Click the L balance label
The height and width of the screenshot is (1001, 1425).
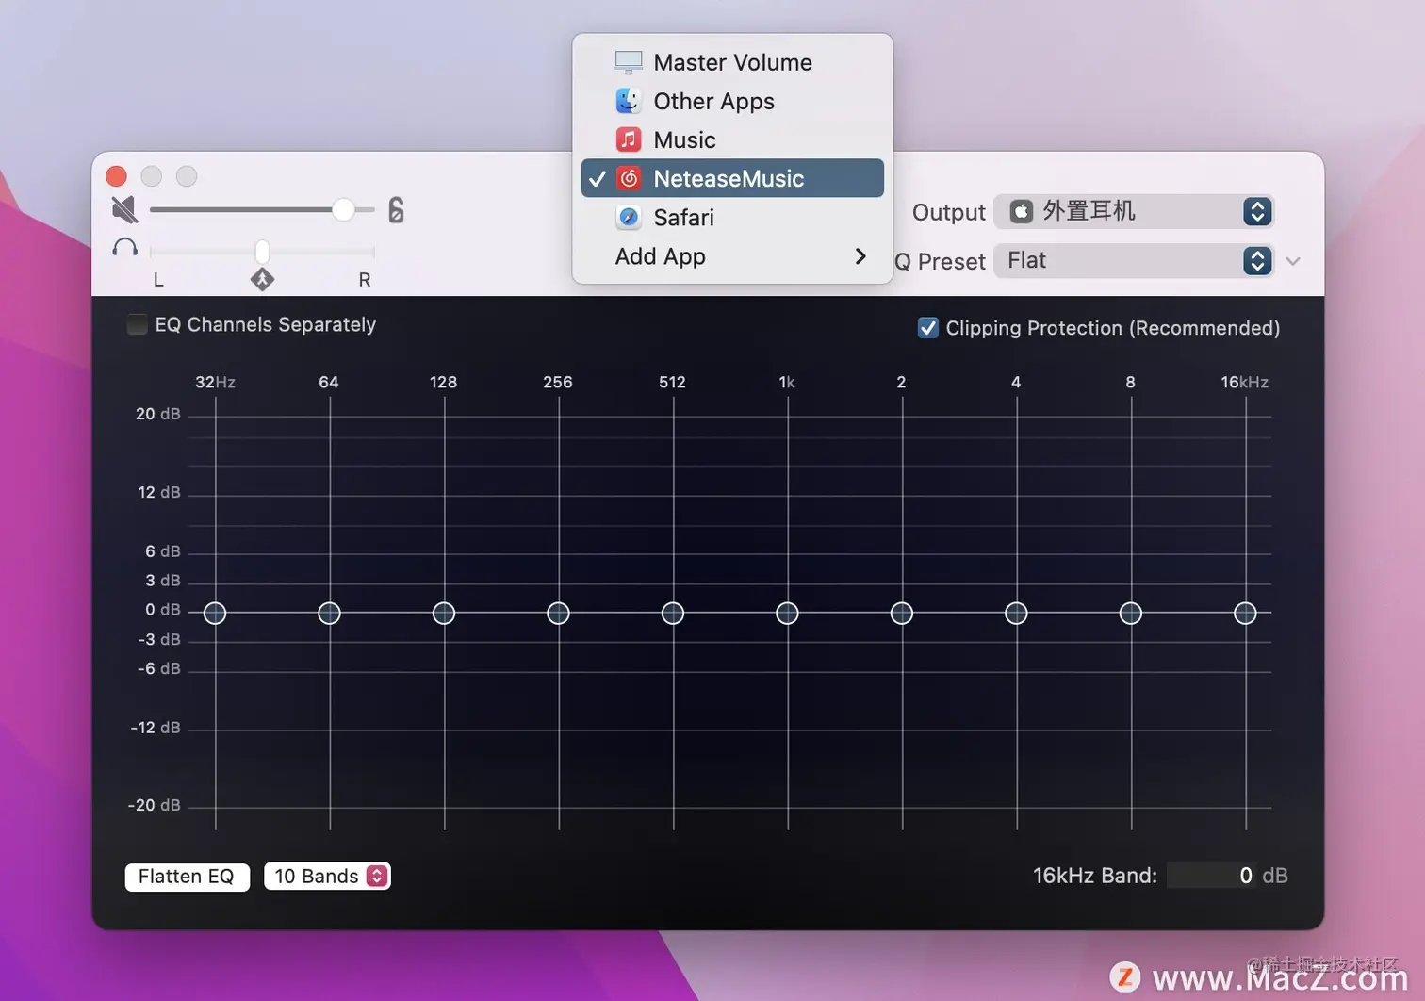[x=158, y=280]
